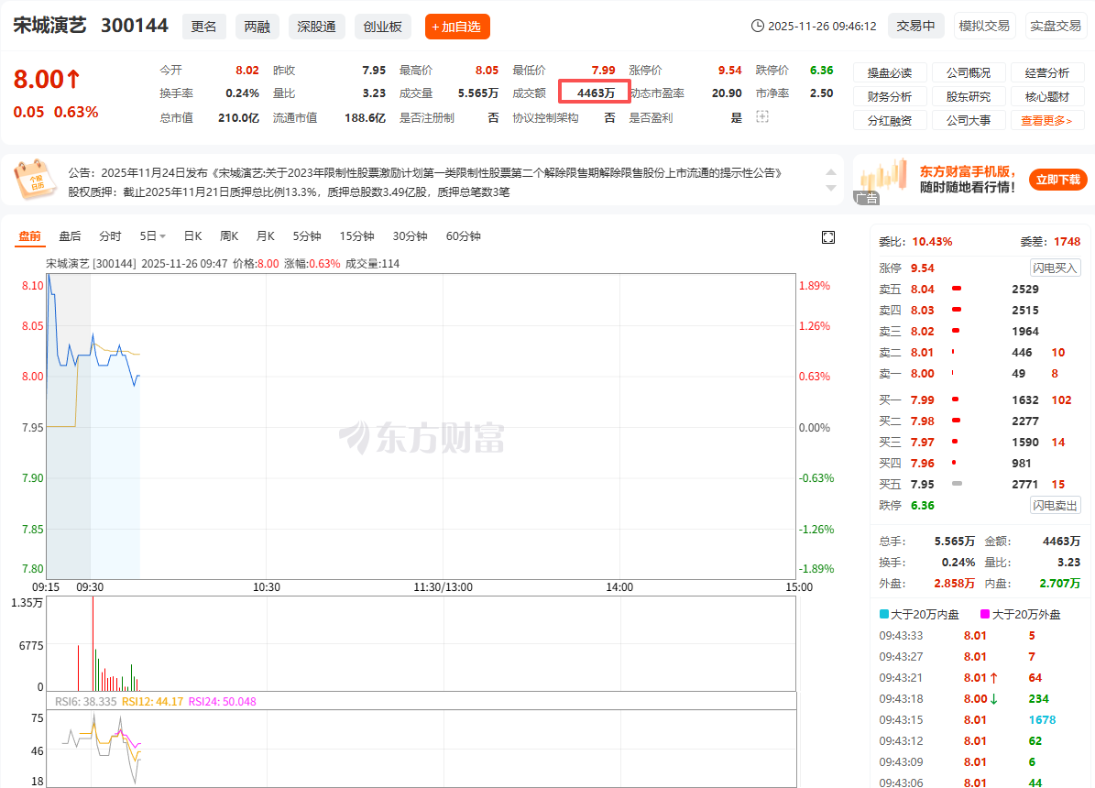
Task: Click the 两融 tag button
Action: click(257, 27)
